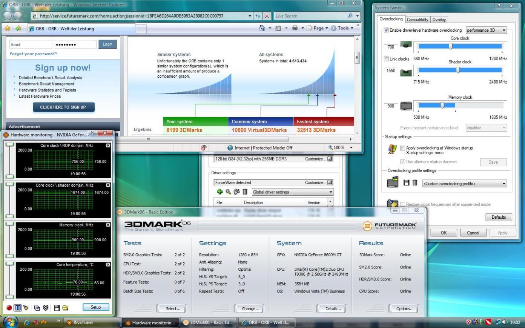The height and width of the screenshot is (328, 525).
Task: Open the Custom overclocking profile dropdown
Action: pyautogui.click(x=465, y=184)
